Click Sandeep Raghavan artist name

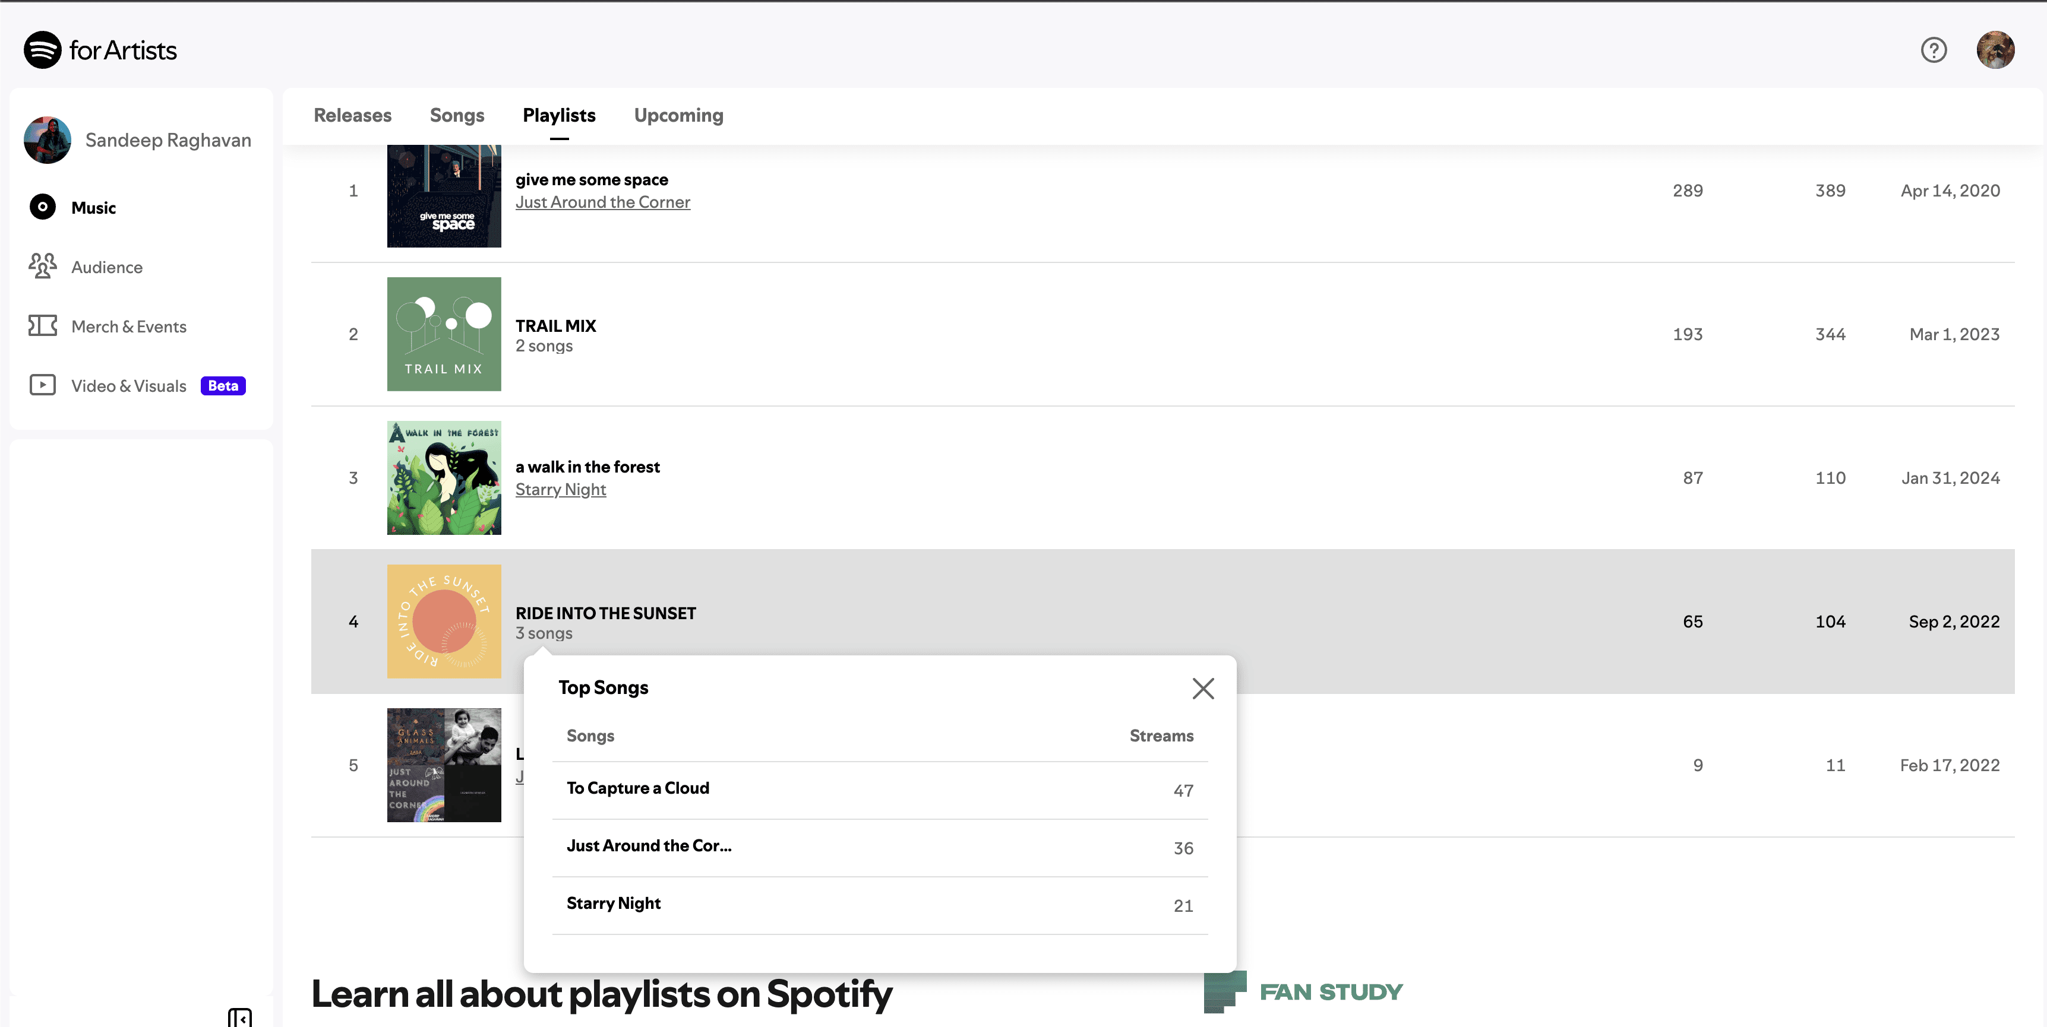coord(168,140)
